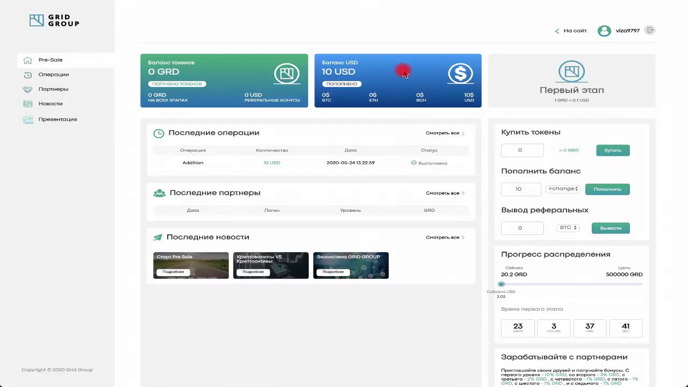Click the Купить button

pos(613,150)
